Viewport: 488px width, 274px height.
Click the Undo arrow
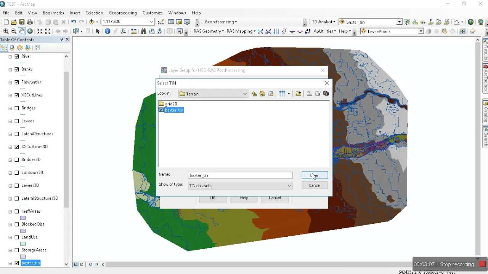point(73,22)
